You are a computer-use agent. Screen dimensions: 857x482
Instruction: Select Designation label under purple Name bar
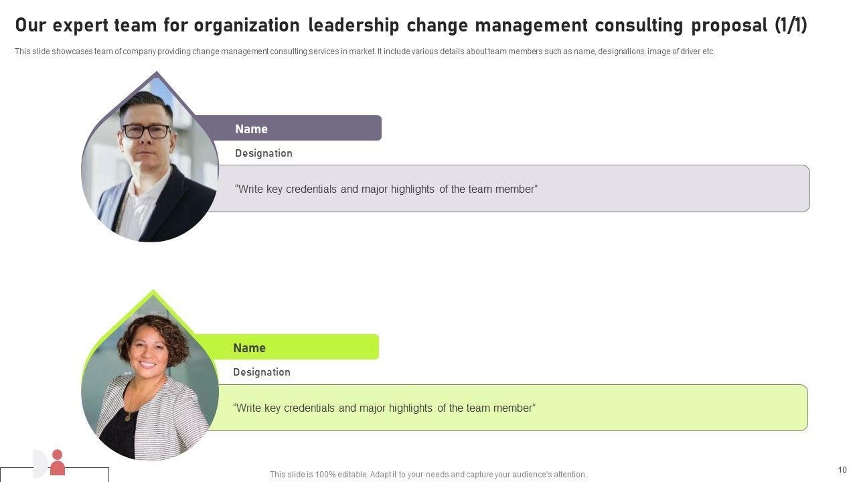pyautogui.click(x=264, y=153)
